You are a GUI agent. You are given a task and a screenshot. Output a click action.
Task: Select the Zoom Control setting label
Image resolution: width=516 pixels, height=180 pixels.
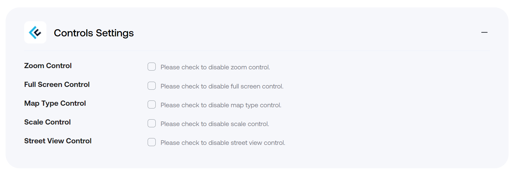tap(48, 66)
